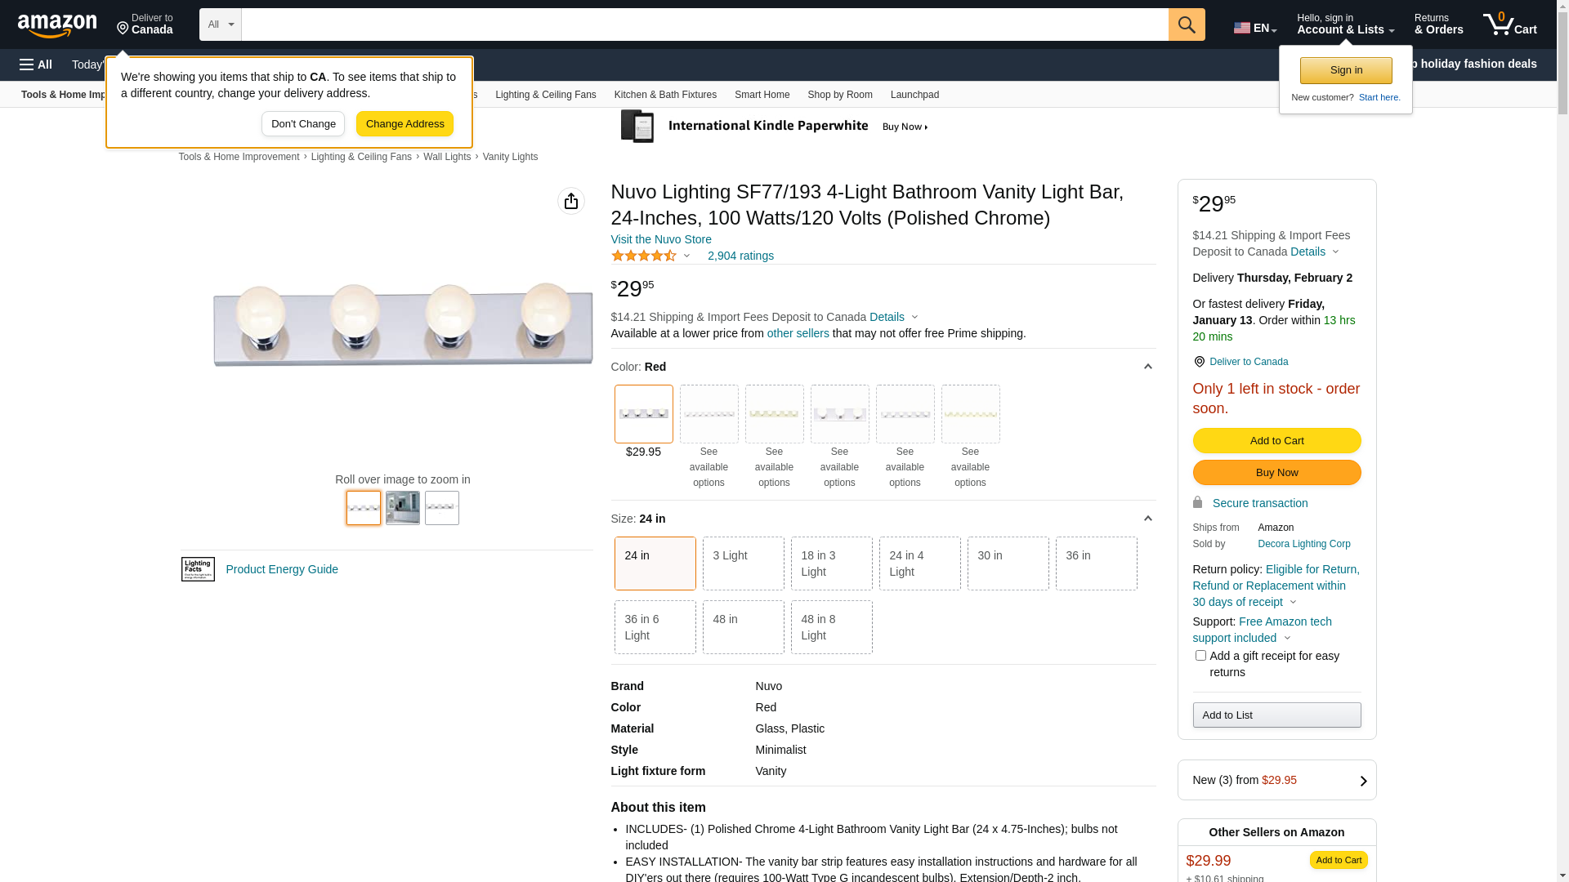Open Kitchen & Bath Fixtures menu item
Screen dimensions: 1569x882
click(665, 95)
